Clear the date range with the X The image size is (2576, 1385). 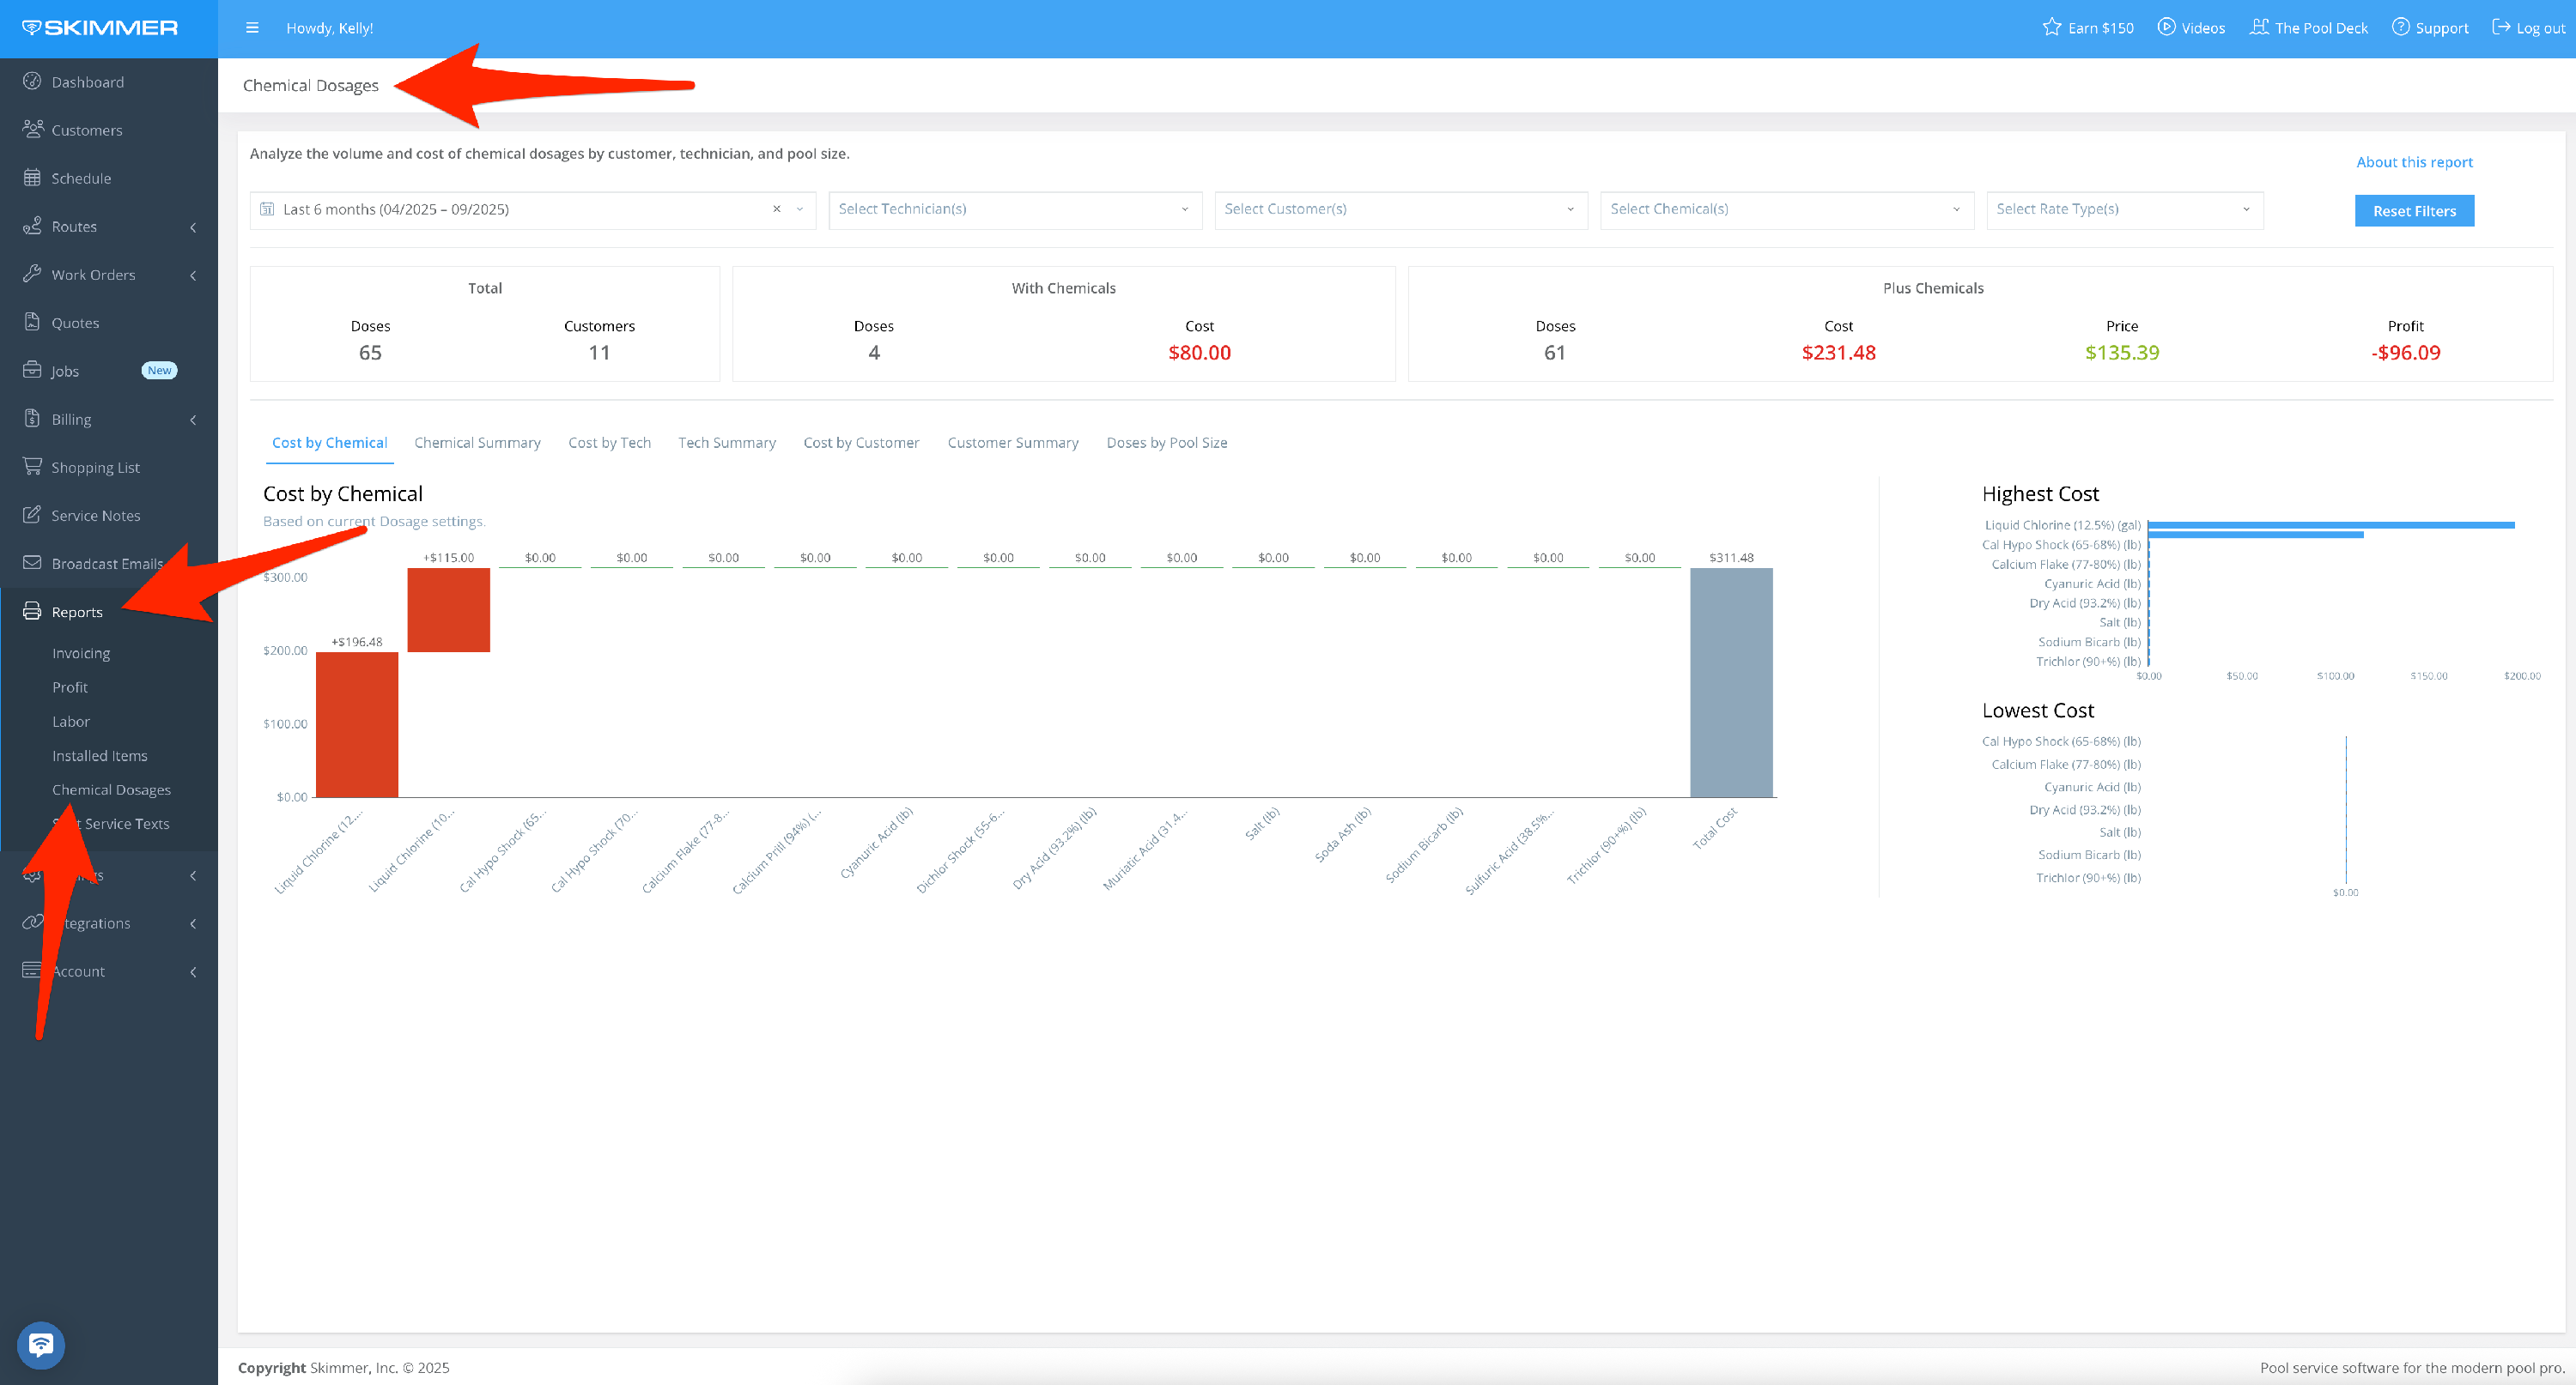tap(776, 209)
